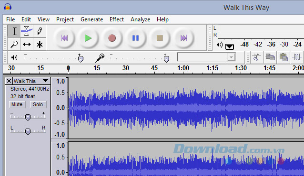Click the Trim outside selection icon
Image resolution: width=304 pixels, height=176 pixels.
(x=297, y=57)
